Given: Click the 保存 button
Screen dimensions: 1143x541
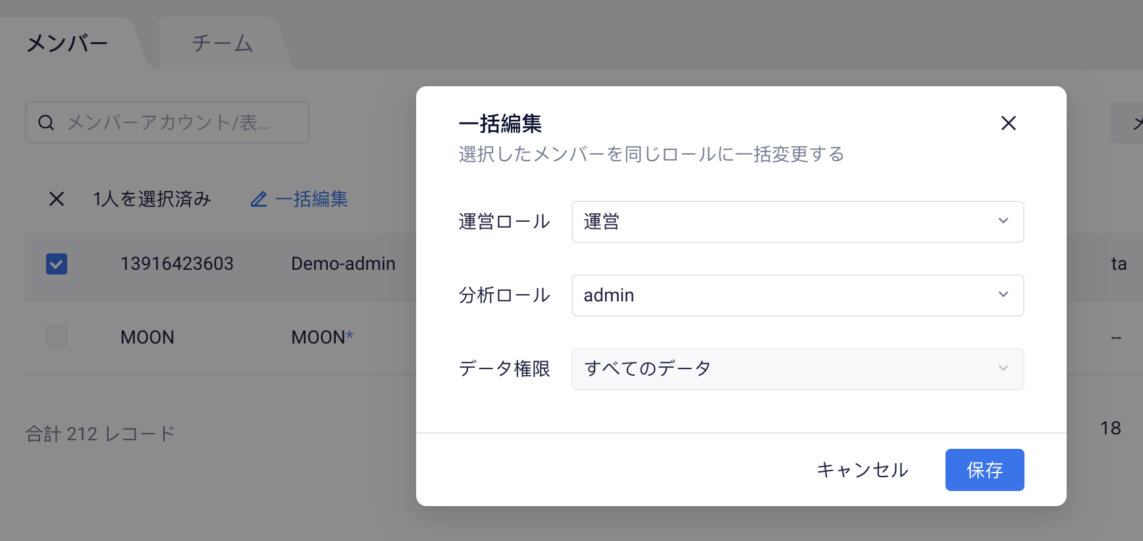Looking at the screenshot, I should [x=984, y=470].
